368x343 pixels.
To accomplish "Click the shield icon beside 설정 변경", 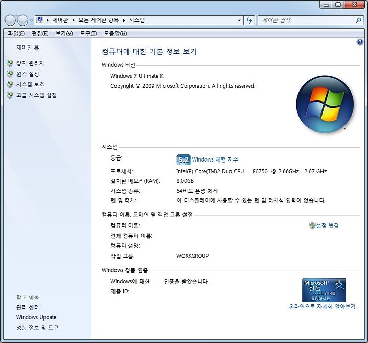I will [312, 225].
